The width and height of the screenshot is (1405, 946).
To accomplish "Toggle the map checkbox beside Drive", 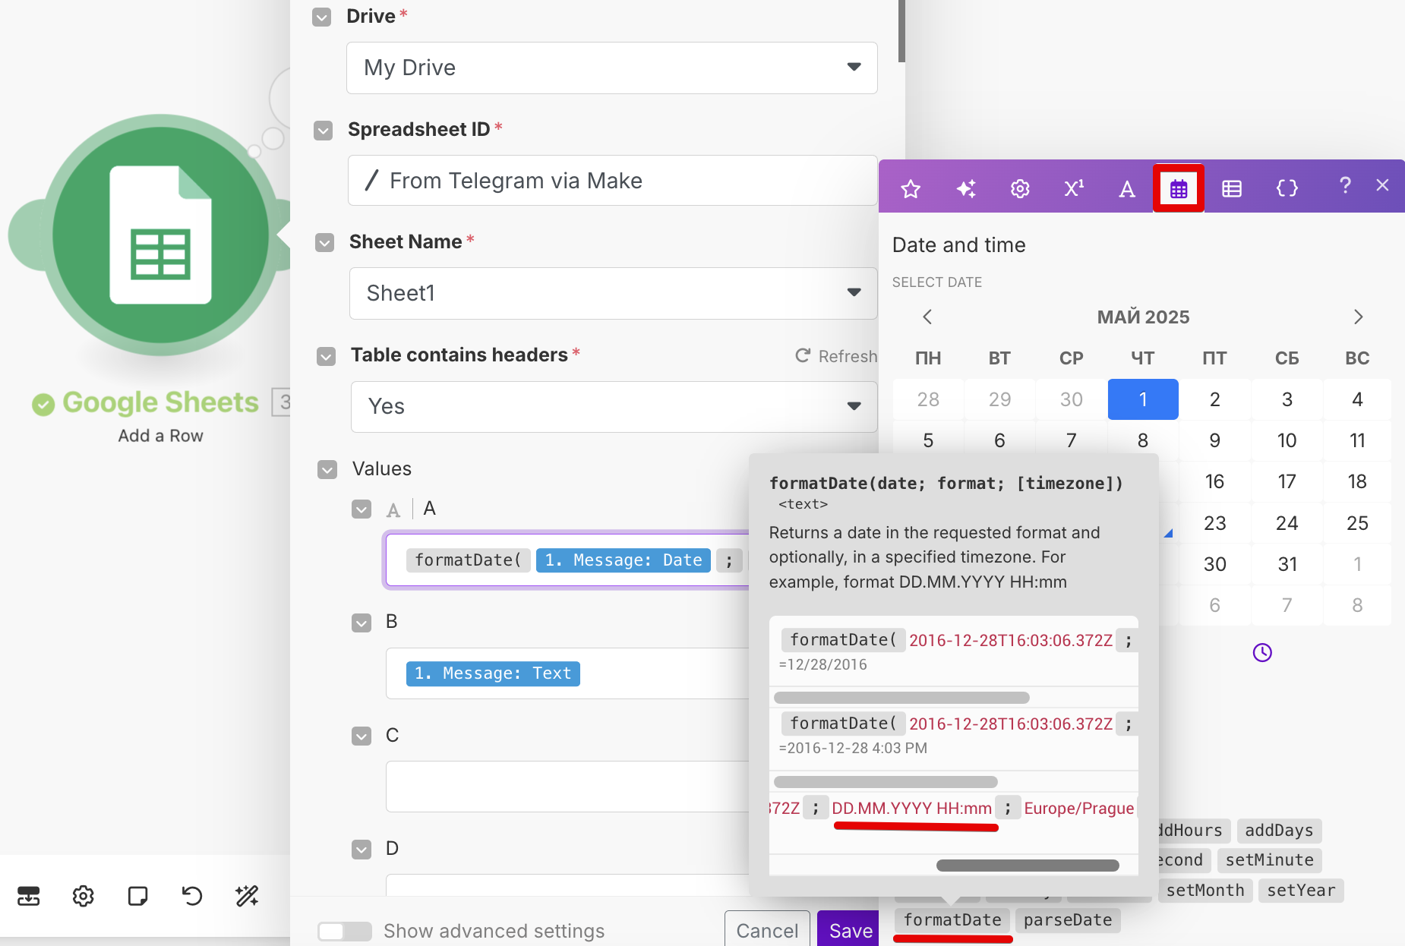I will 322,17.
